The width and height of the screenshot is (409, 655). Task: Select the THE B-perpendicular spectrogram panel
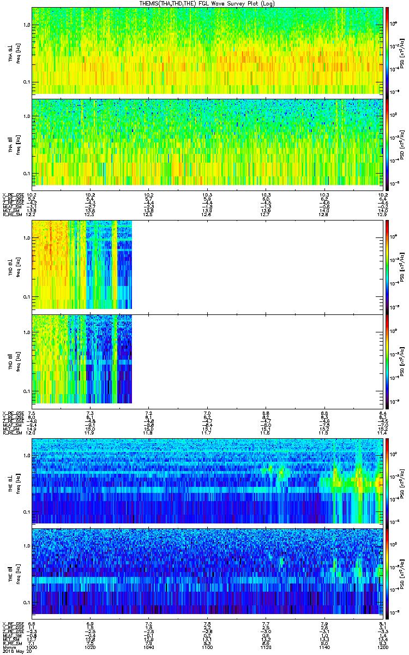tap(208, 480)
